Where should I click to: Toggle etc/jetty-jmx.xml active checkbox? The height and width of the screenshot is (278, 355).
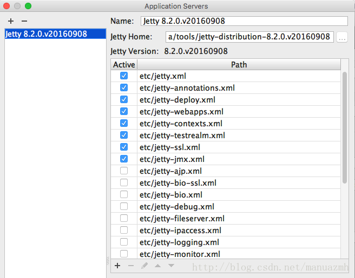124,159
